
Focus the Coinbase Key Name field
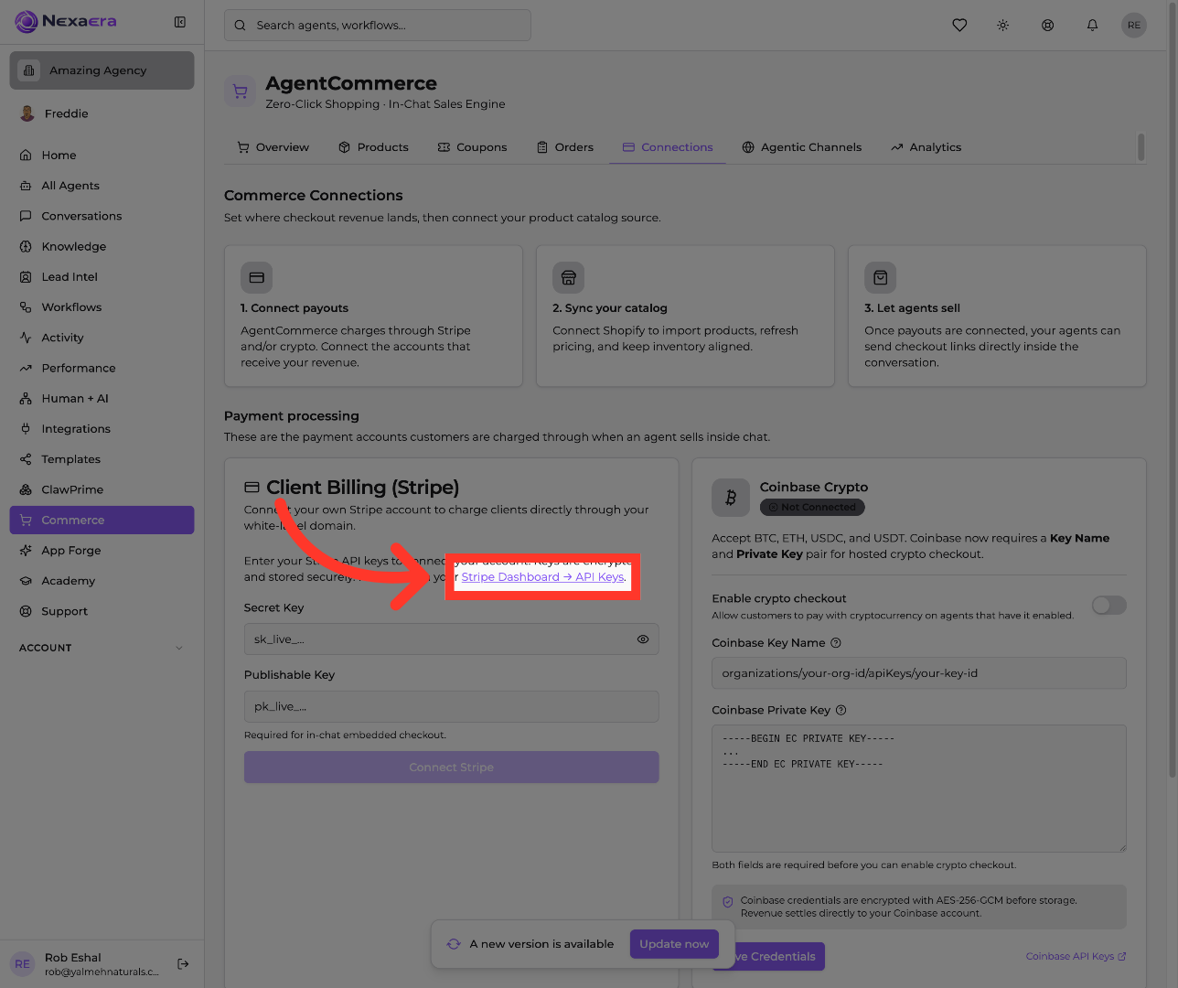(918, 673)
